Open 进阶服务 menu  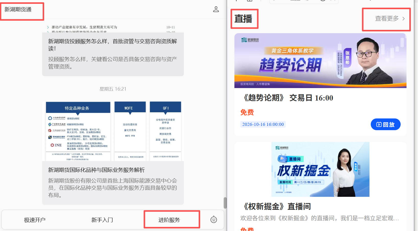click(x=169, y=220)
